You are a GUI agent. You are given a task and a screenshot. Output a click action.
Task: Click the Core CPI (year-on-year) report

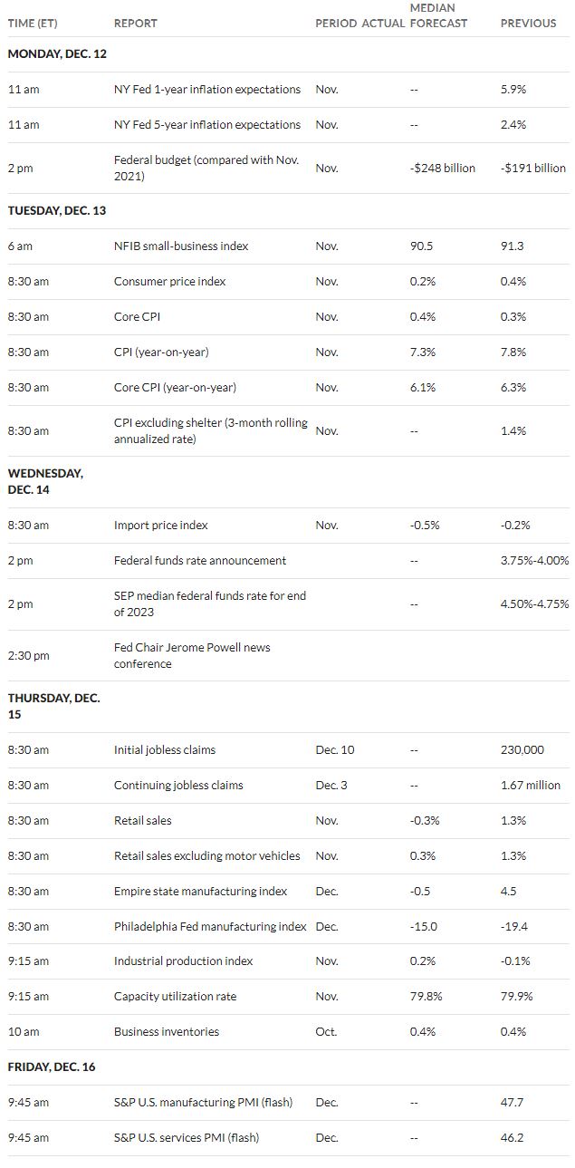click(x=175, y=388)
